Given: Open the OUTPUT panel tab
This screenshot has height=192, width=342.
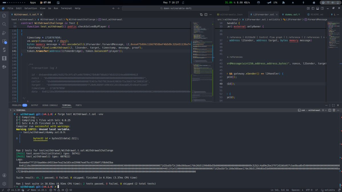Looking at the screenshot, I should point(34,105).
